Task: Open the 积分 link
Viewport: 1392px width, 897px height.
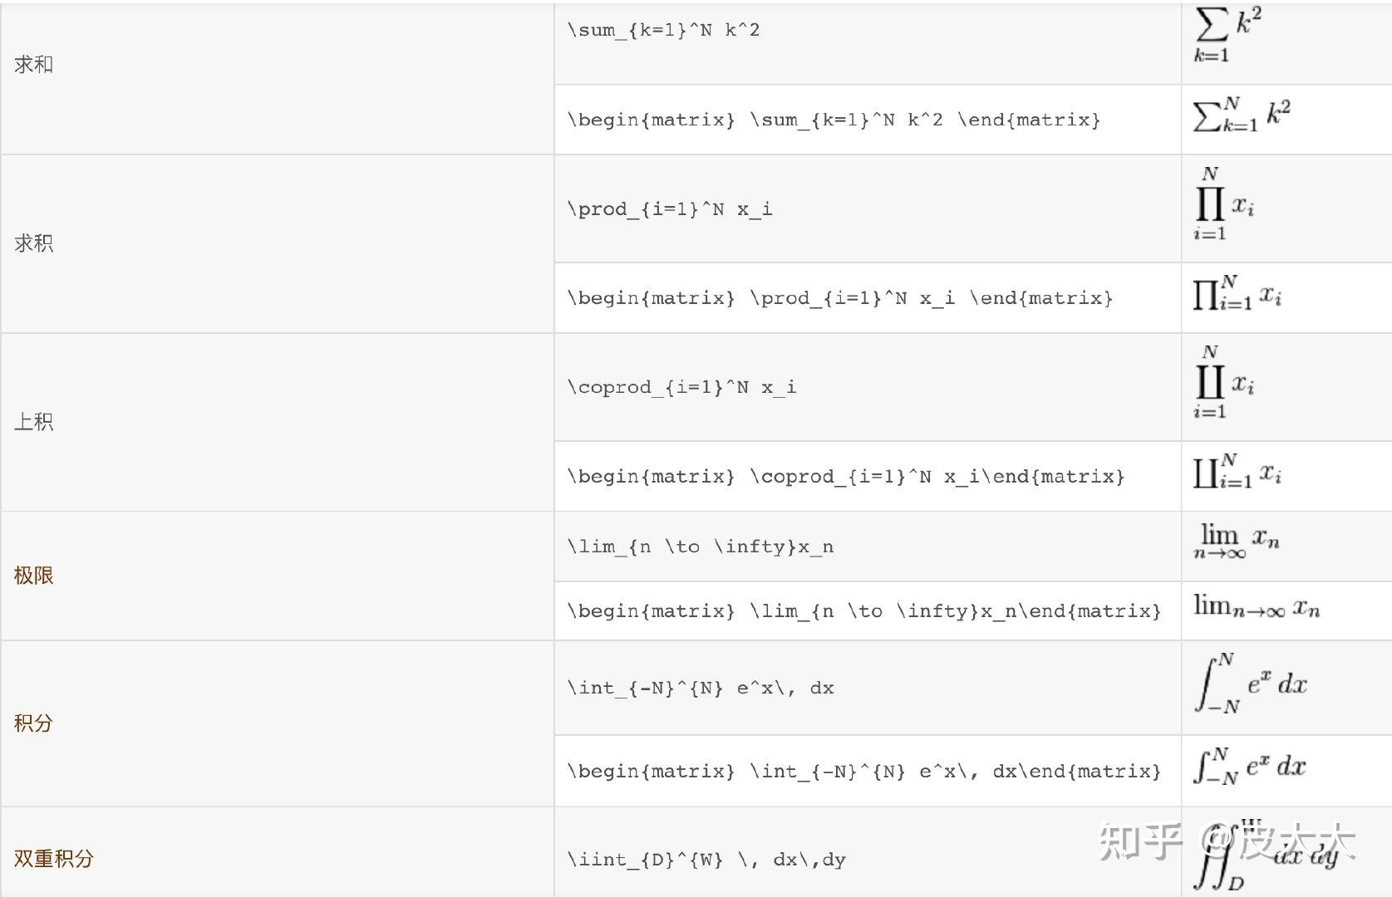Action: coord(33,723)
